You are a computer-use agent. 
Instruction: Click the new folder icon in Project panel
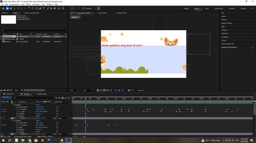point(5,90)
